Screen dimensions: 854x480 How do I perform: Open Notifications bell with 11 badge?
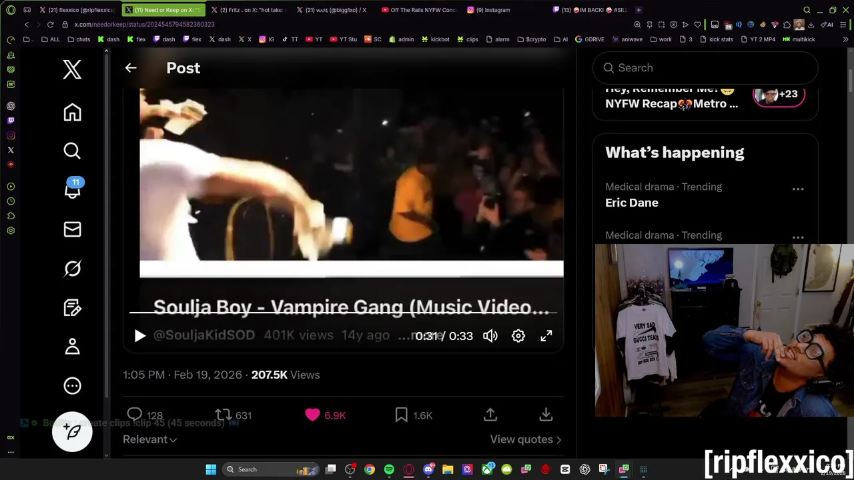(72, 189)
